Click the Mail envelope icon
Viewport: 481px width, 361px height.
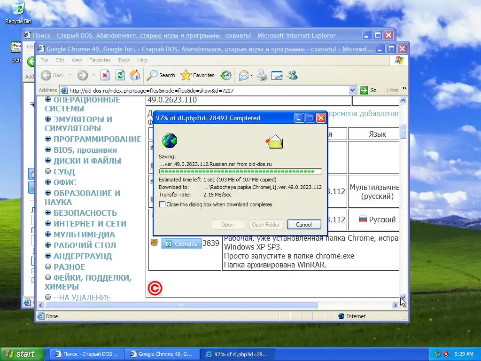pyautogui.click(x=244, y=75)
